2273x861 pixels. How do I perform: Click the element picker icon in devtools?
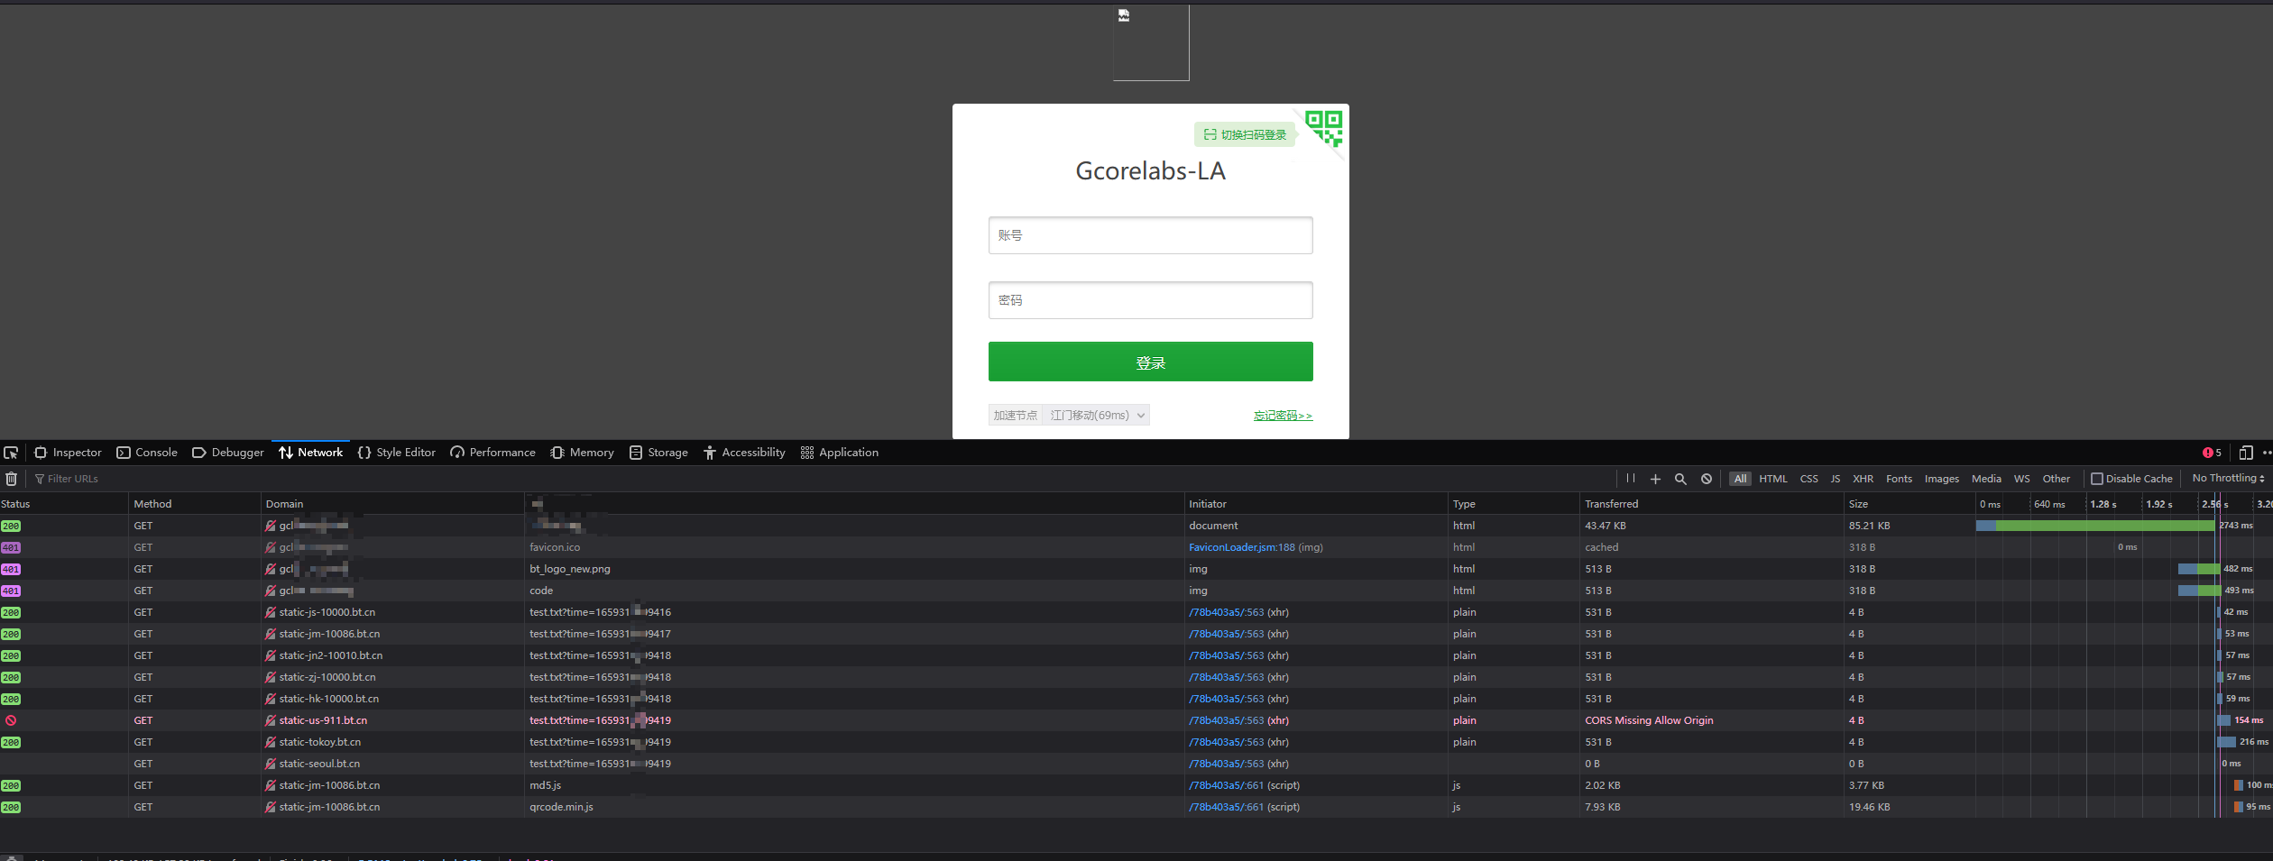point(11,453)
